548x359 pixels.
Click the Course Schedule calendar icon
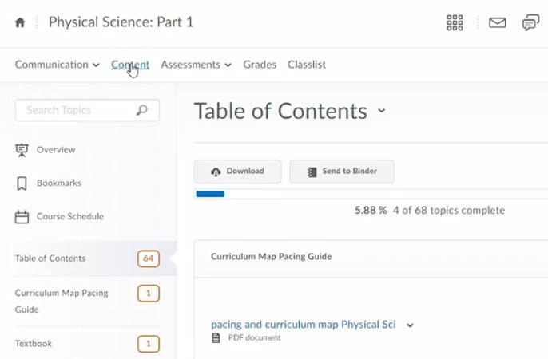tap(22, 217)
